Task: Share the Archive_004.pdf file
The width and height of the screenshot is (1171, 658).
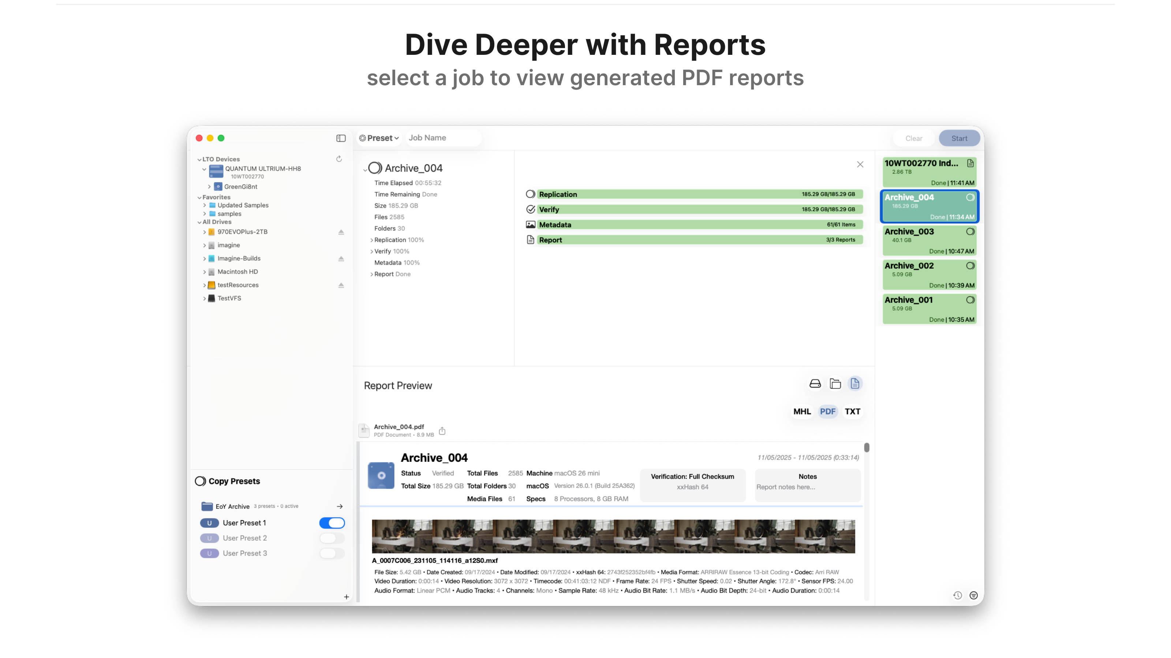Action: point(442,431)
